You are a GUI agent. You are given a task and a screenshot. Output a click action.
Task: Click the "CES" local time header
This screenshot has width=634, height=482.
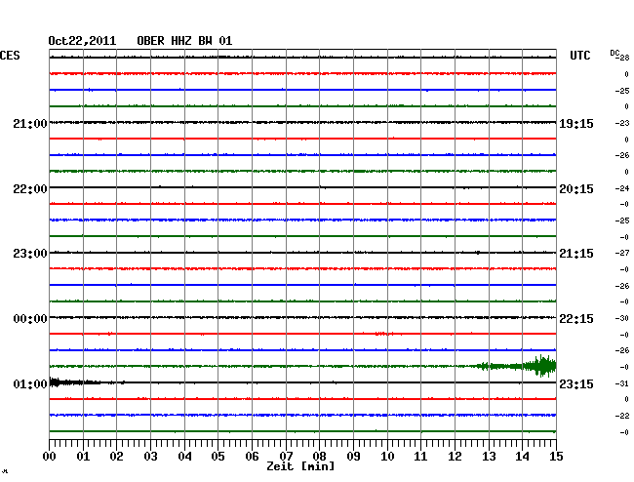(10, 56)
